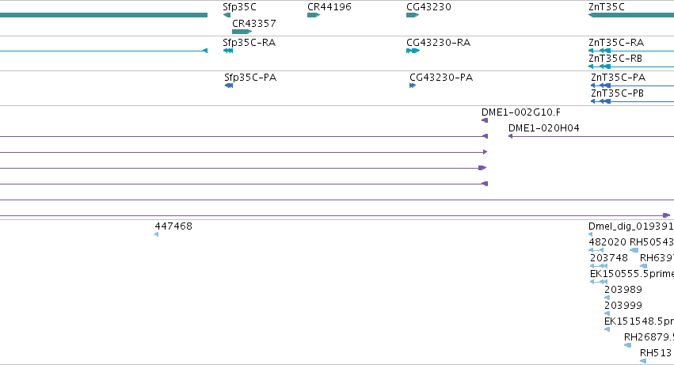
Task: Select the CG43230 gene arrow glyph
Action: point(413,15)
